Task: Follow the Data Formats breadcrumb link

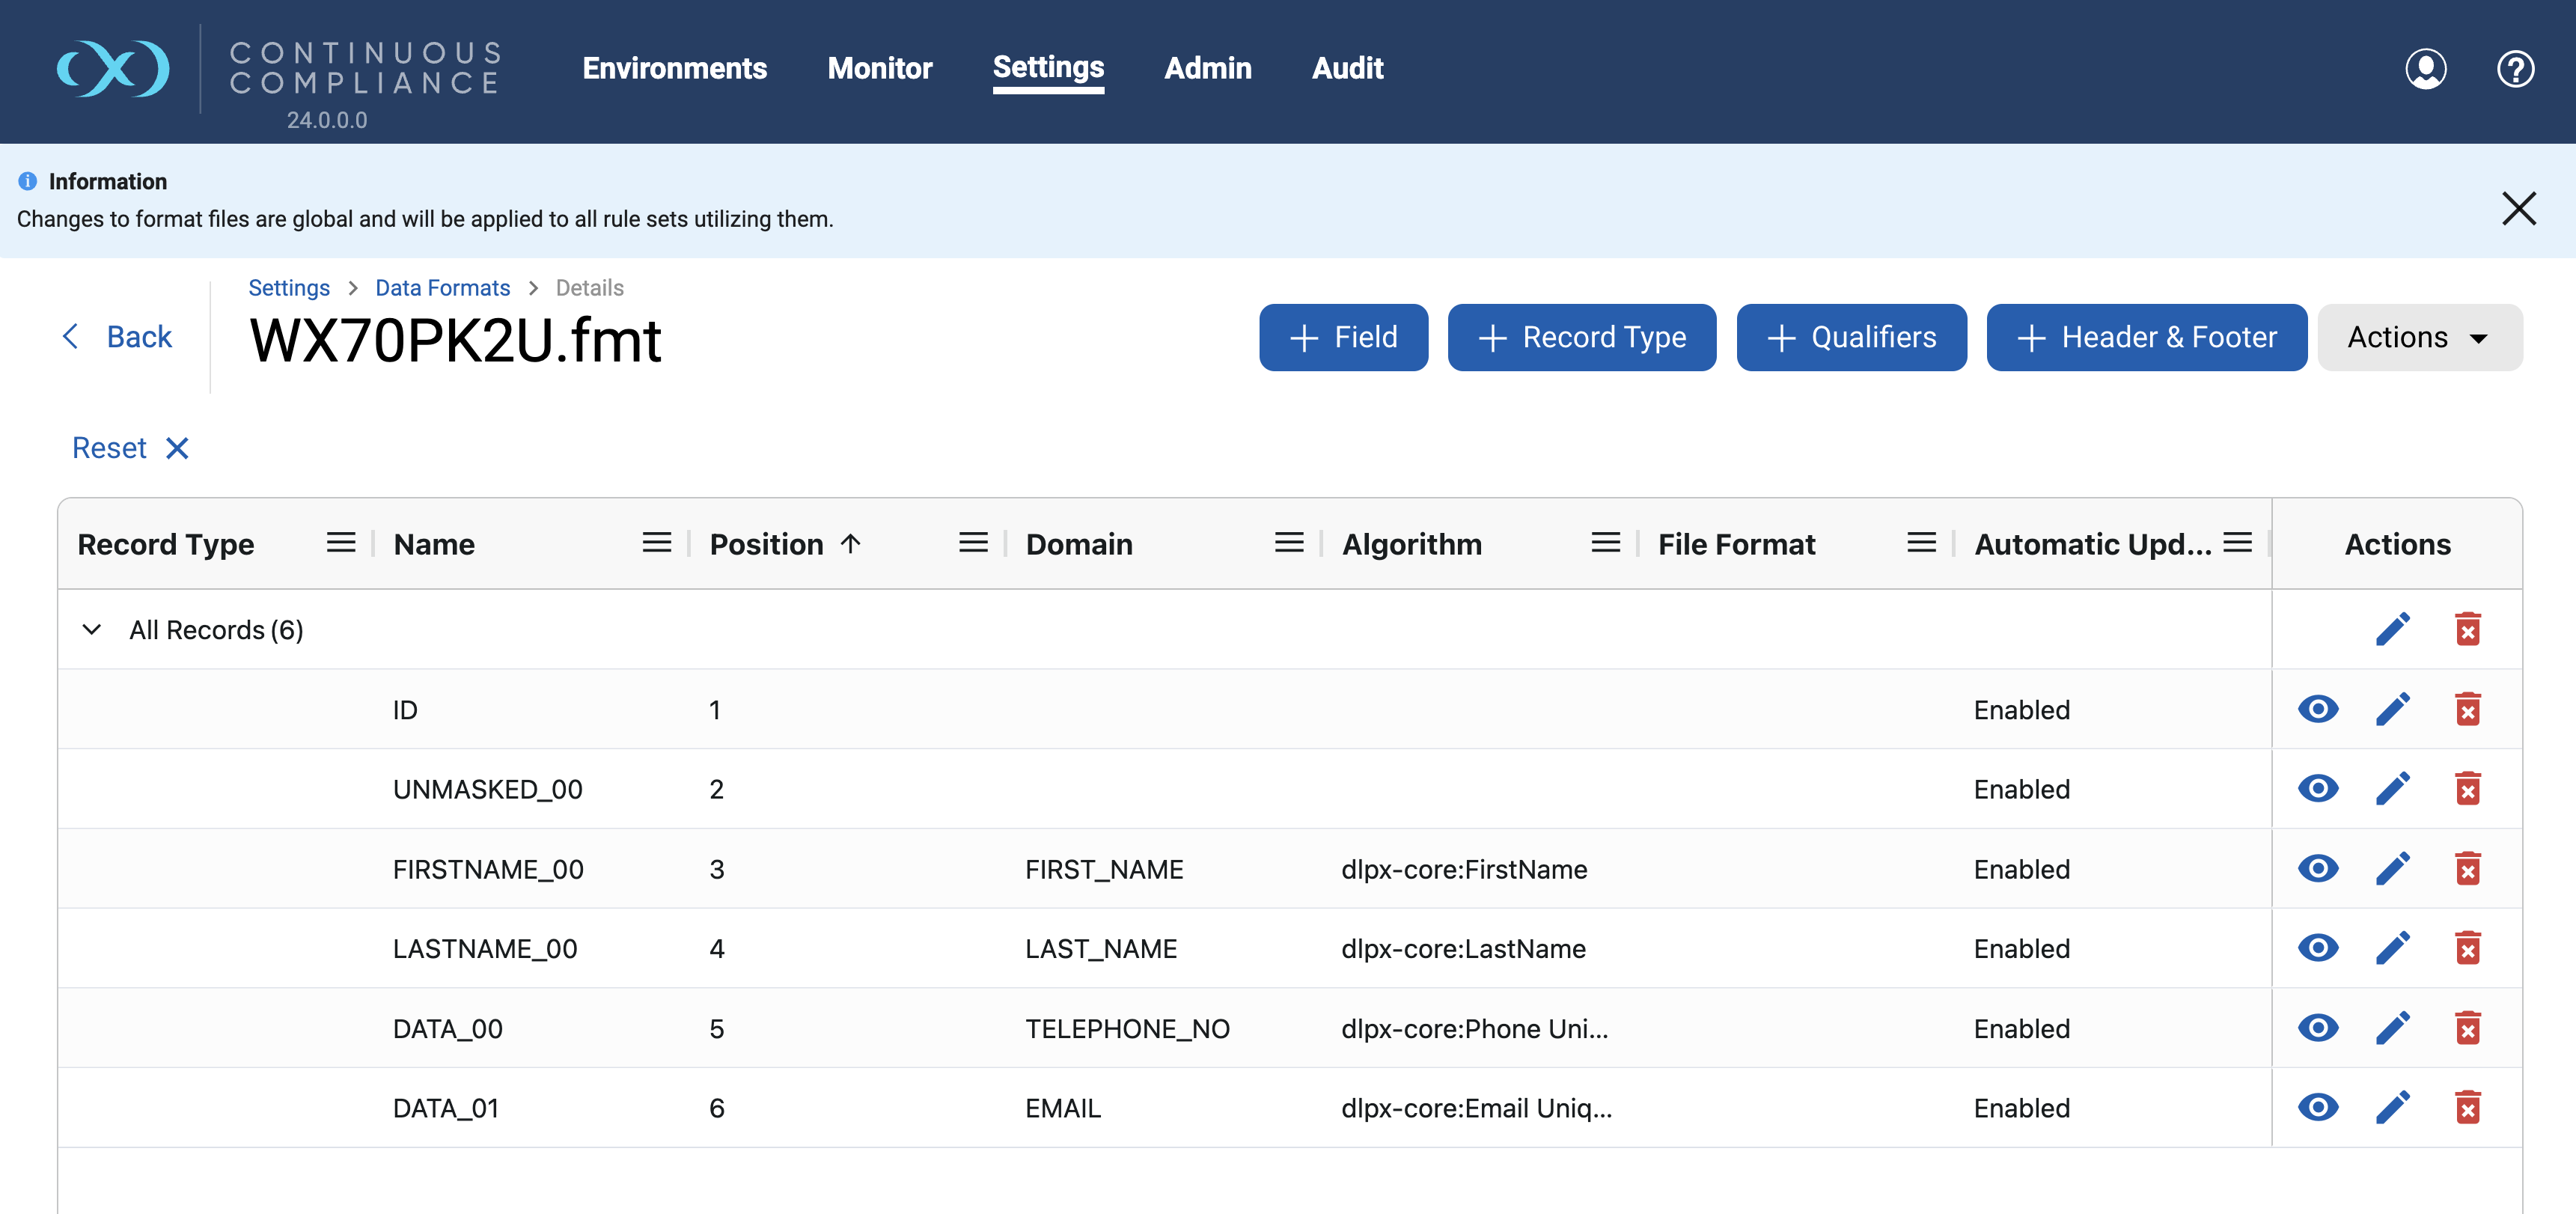Action: tap(442, 288)
